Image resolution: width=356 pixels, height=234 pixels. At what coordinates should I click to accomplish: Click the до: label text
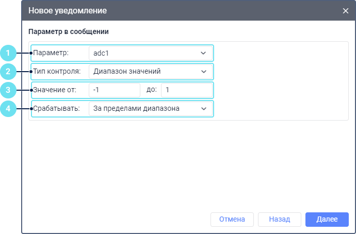pos(151,90)
